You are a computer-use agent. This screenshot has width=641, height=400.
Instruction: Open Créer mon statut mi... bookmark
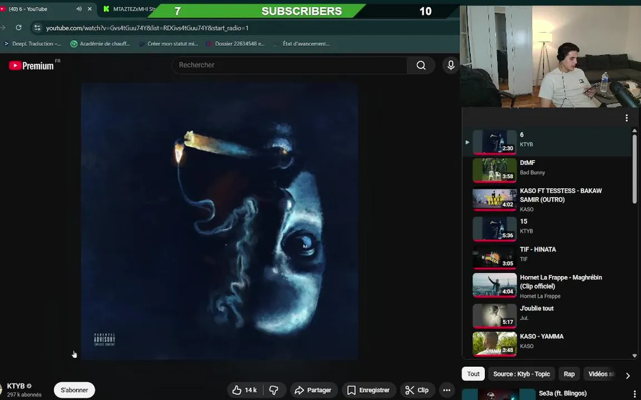[168, 44]
